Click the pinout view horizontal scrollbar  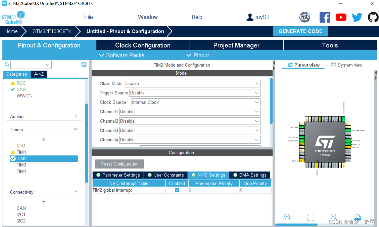coord(297,225)
